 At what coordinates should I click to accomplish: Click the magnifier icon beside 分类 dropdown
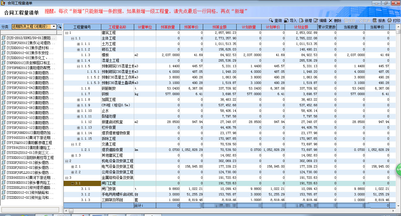[x=59, y=26]
